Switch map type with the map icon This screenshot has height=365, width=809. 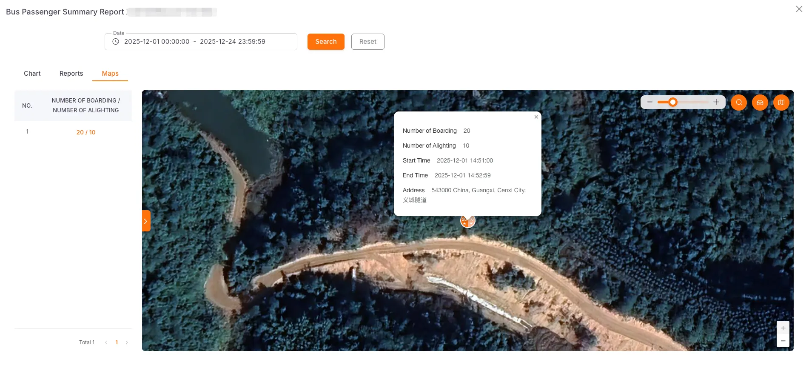pyautogui.click(x=781, y=102)
